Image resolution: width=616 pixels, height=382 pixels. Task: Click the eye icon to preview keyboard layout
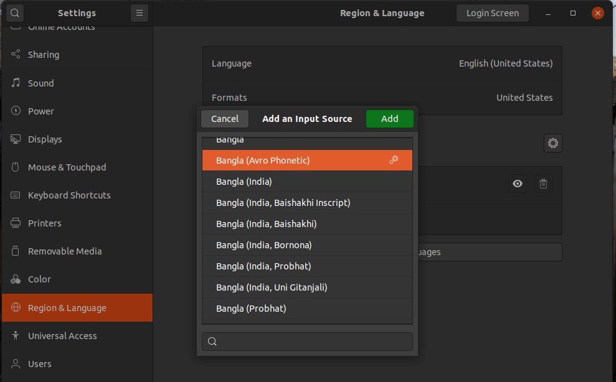coord(517,184)
